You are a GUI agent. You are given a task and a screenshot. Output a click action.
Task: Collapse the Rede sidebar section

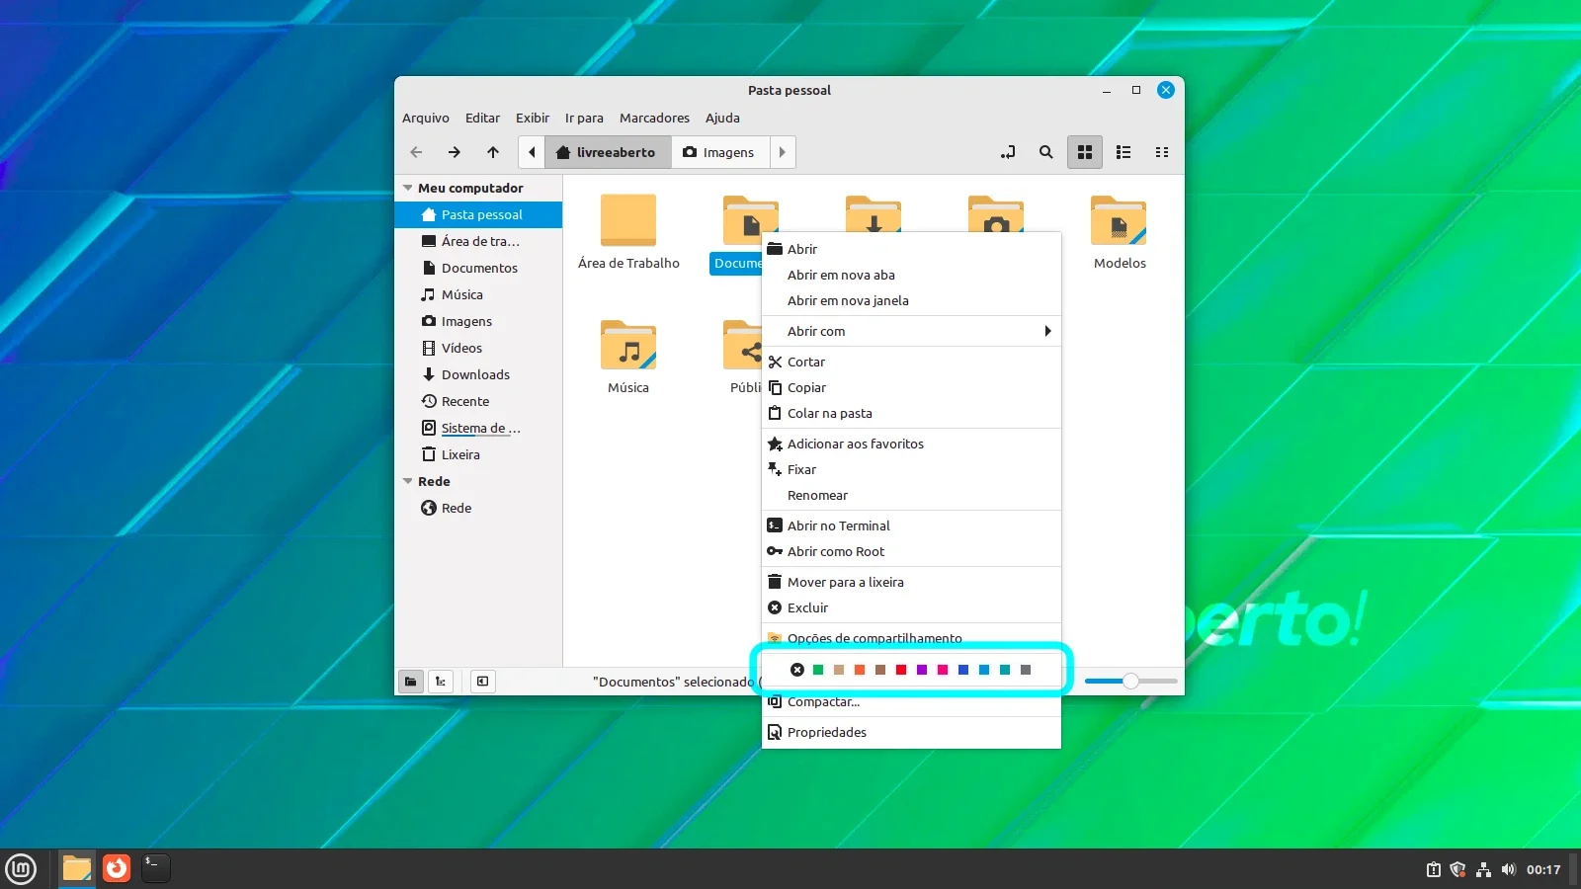(x=407, y=481)
